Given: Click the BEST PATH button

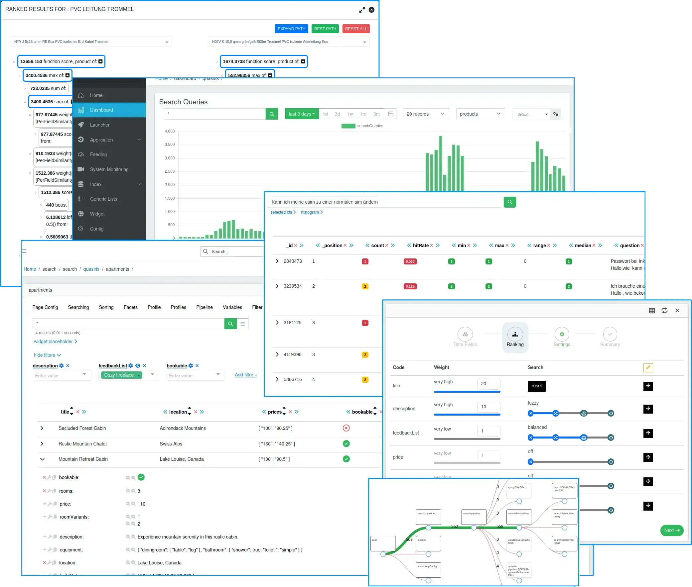Looking at the screenshot, I should (325, 29).
